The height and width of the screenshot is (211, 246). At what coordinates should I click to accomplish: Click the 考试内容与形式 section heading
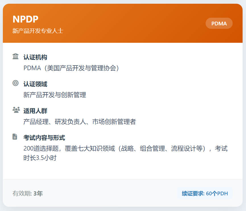(x=44, y=138)
